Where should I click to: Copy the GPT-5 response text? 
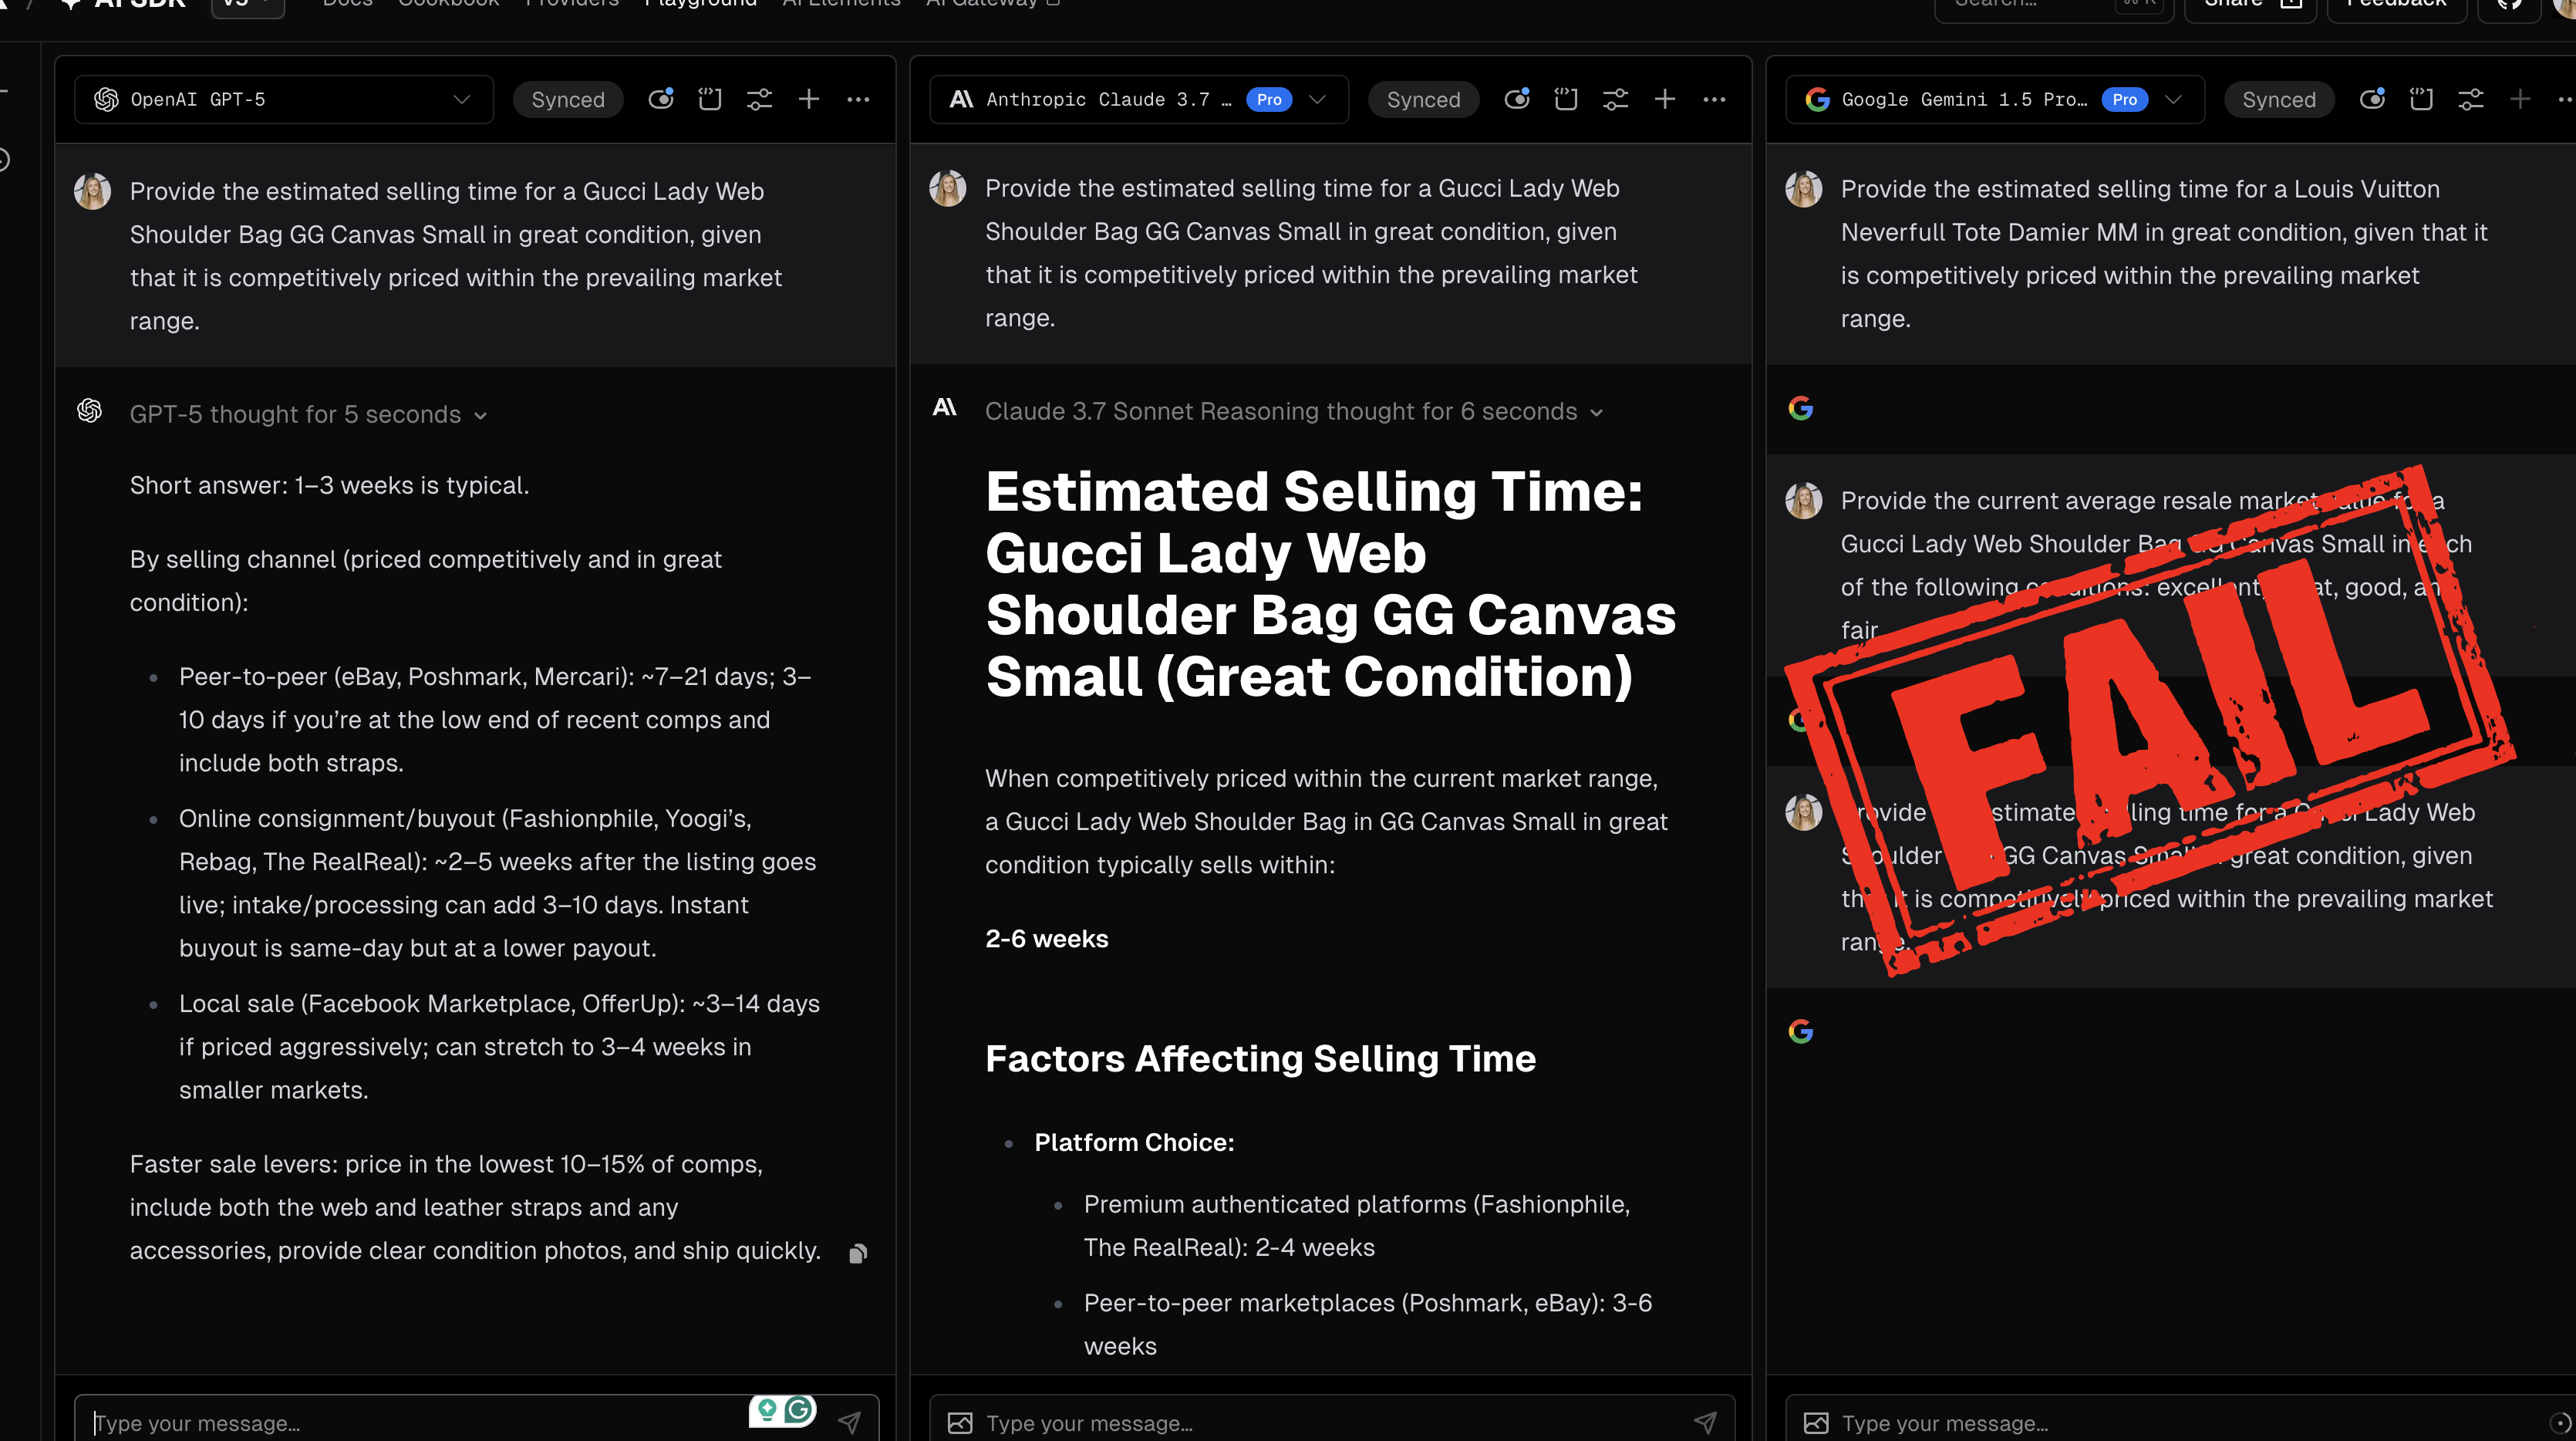858,1253
